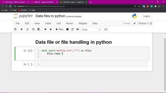
Task: Click the pencil edit mode indicator
Action: (134, 24)
